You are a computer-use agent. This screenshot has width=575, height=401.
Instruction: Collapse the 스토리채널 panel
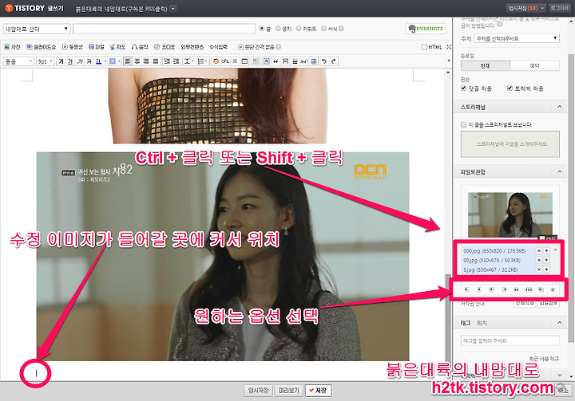point(560,107)
